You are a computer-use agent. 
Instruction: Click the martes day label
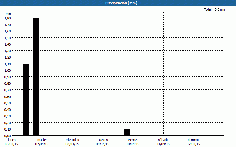42,140
